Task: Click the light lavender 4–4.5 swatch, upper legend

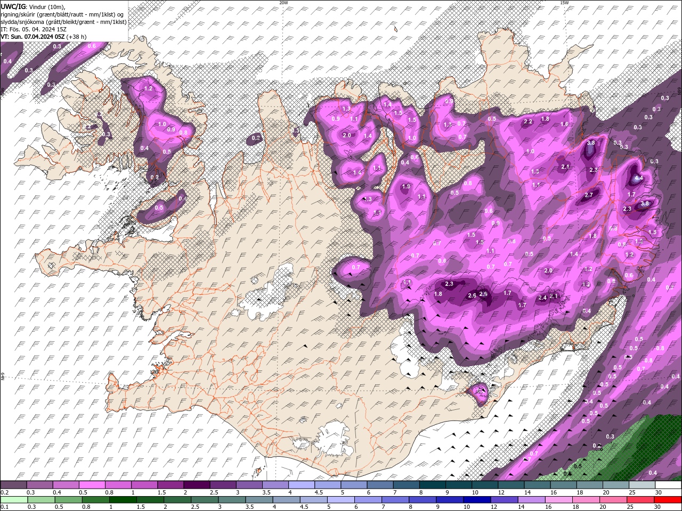Action: click(x=302, y=485)
